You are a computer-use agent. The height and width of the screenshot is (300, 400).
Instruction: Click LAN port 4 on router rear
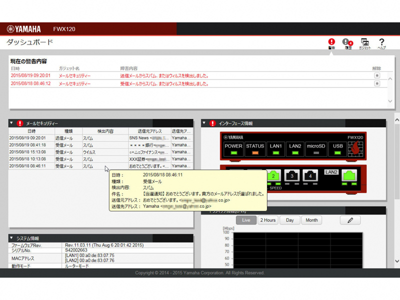pos(310,175)
